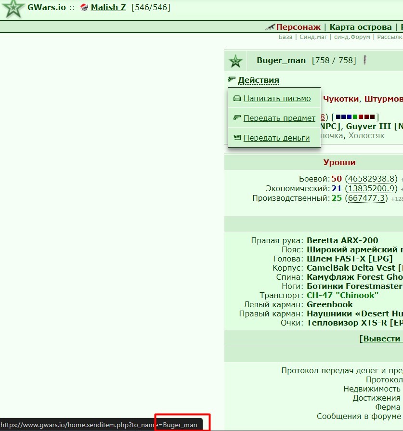This screenshot has width=403, height=431.
Task: Click the colored squares bar in brackets
Action: pyautogui.click(x=355, y=117)
